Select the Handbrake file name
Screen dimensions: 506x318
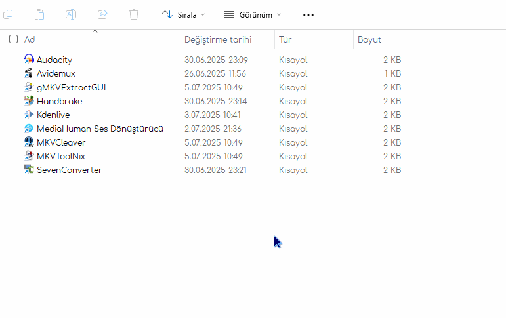pos(59,101)
